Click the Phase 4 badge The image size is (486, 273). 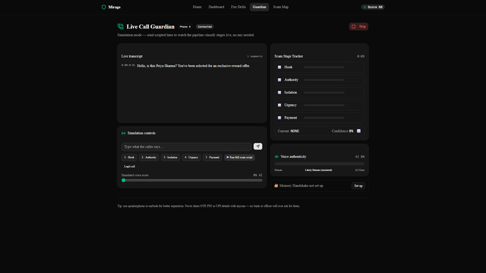coord(185,27)
